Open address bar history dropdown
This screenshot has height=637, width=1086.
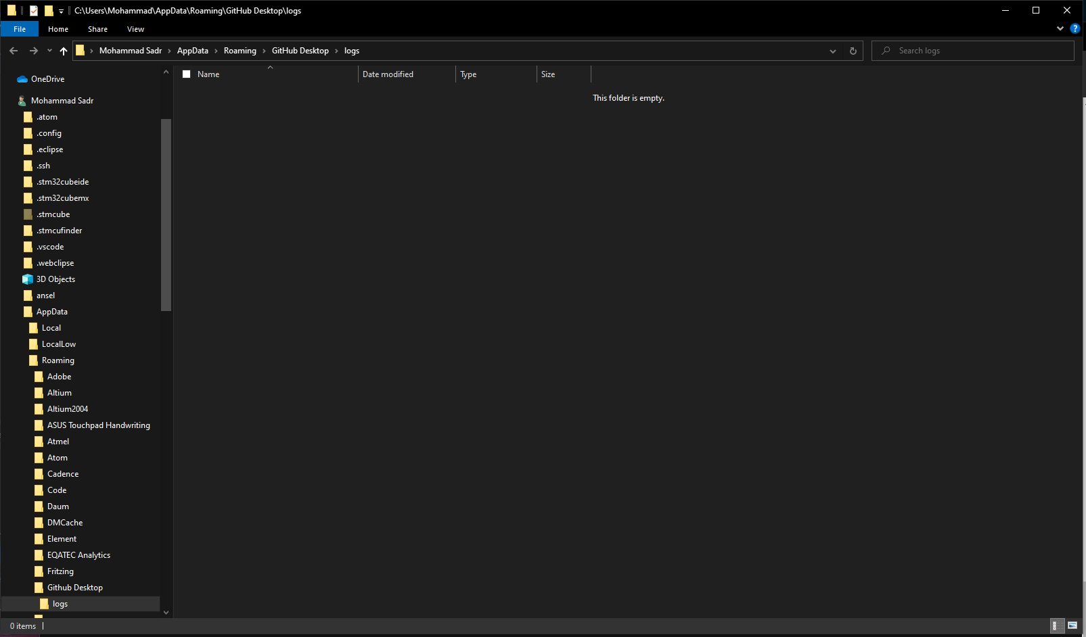click(x=833, y=51)
